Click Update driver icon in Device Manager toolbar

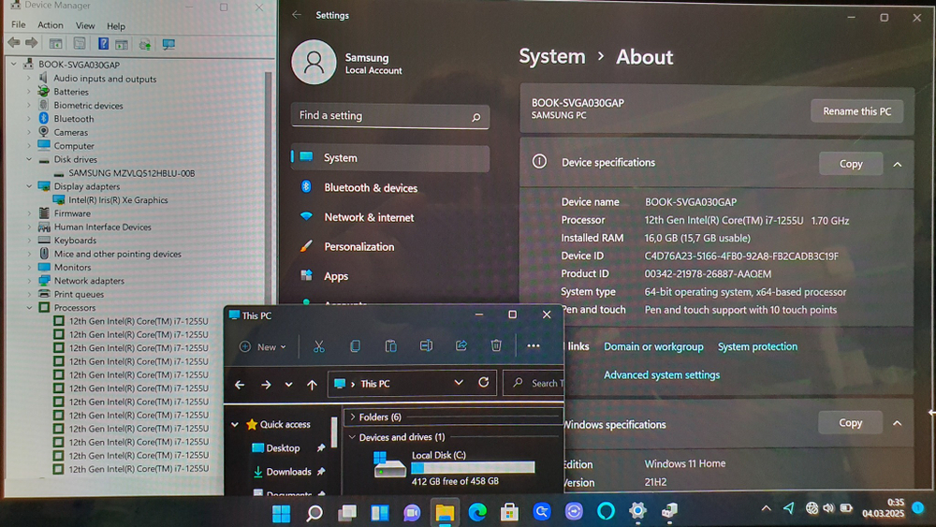[145, 44]
